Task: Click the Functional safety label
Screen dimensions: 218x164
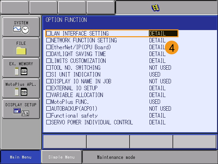Action: point(74,115)
